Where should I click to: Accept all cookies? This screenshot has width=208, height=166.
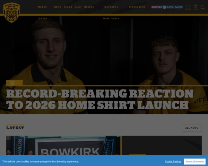coord(194,162)
